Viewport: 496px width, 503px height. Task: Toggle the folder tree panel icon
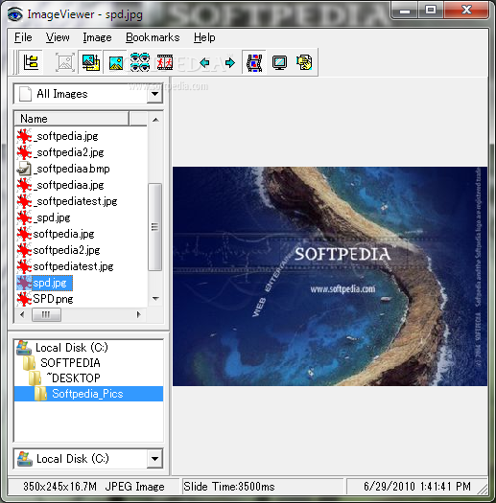[x=31, y=62]
